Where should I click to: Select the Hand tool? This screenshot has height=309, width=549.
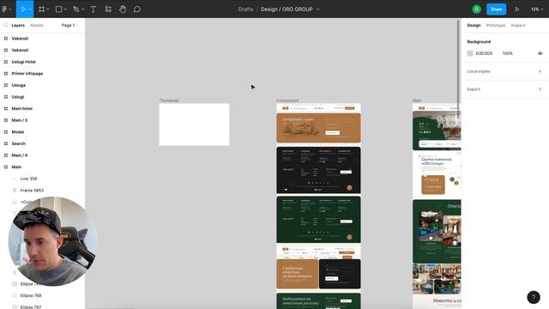[123, 9]
